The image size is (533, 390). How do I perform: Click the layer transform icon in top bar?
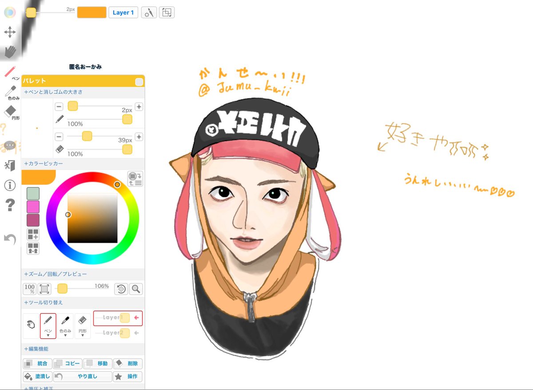click(x=167, y=12)
